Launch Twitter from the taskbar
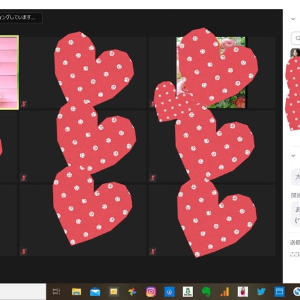This screenshot has height=300, width=300. 262,292
